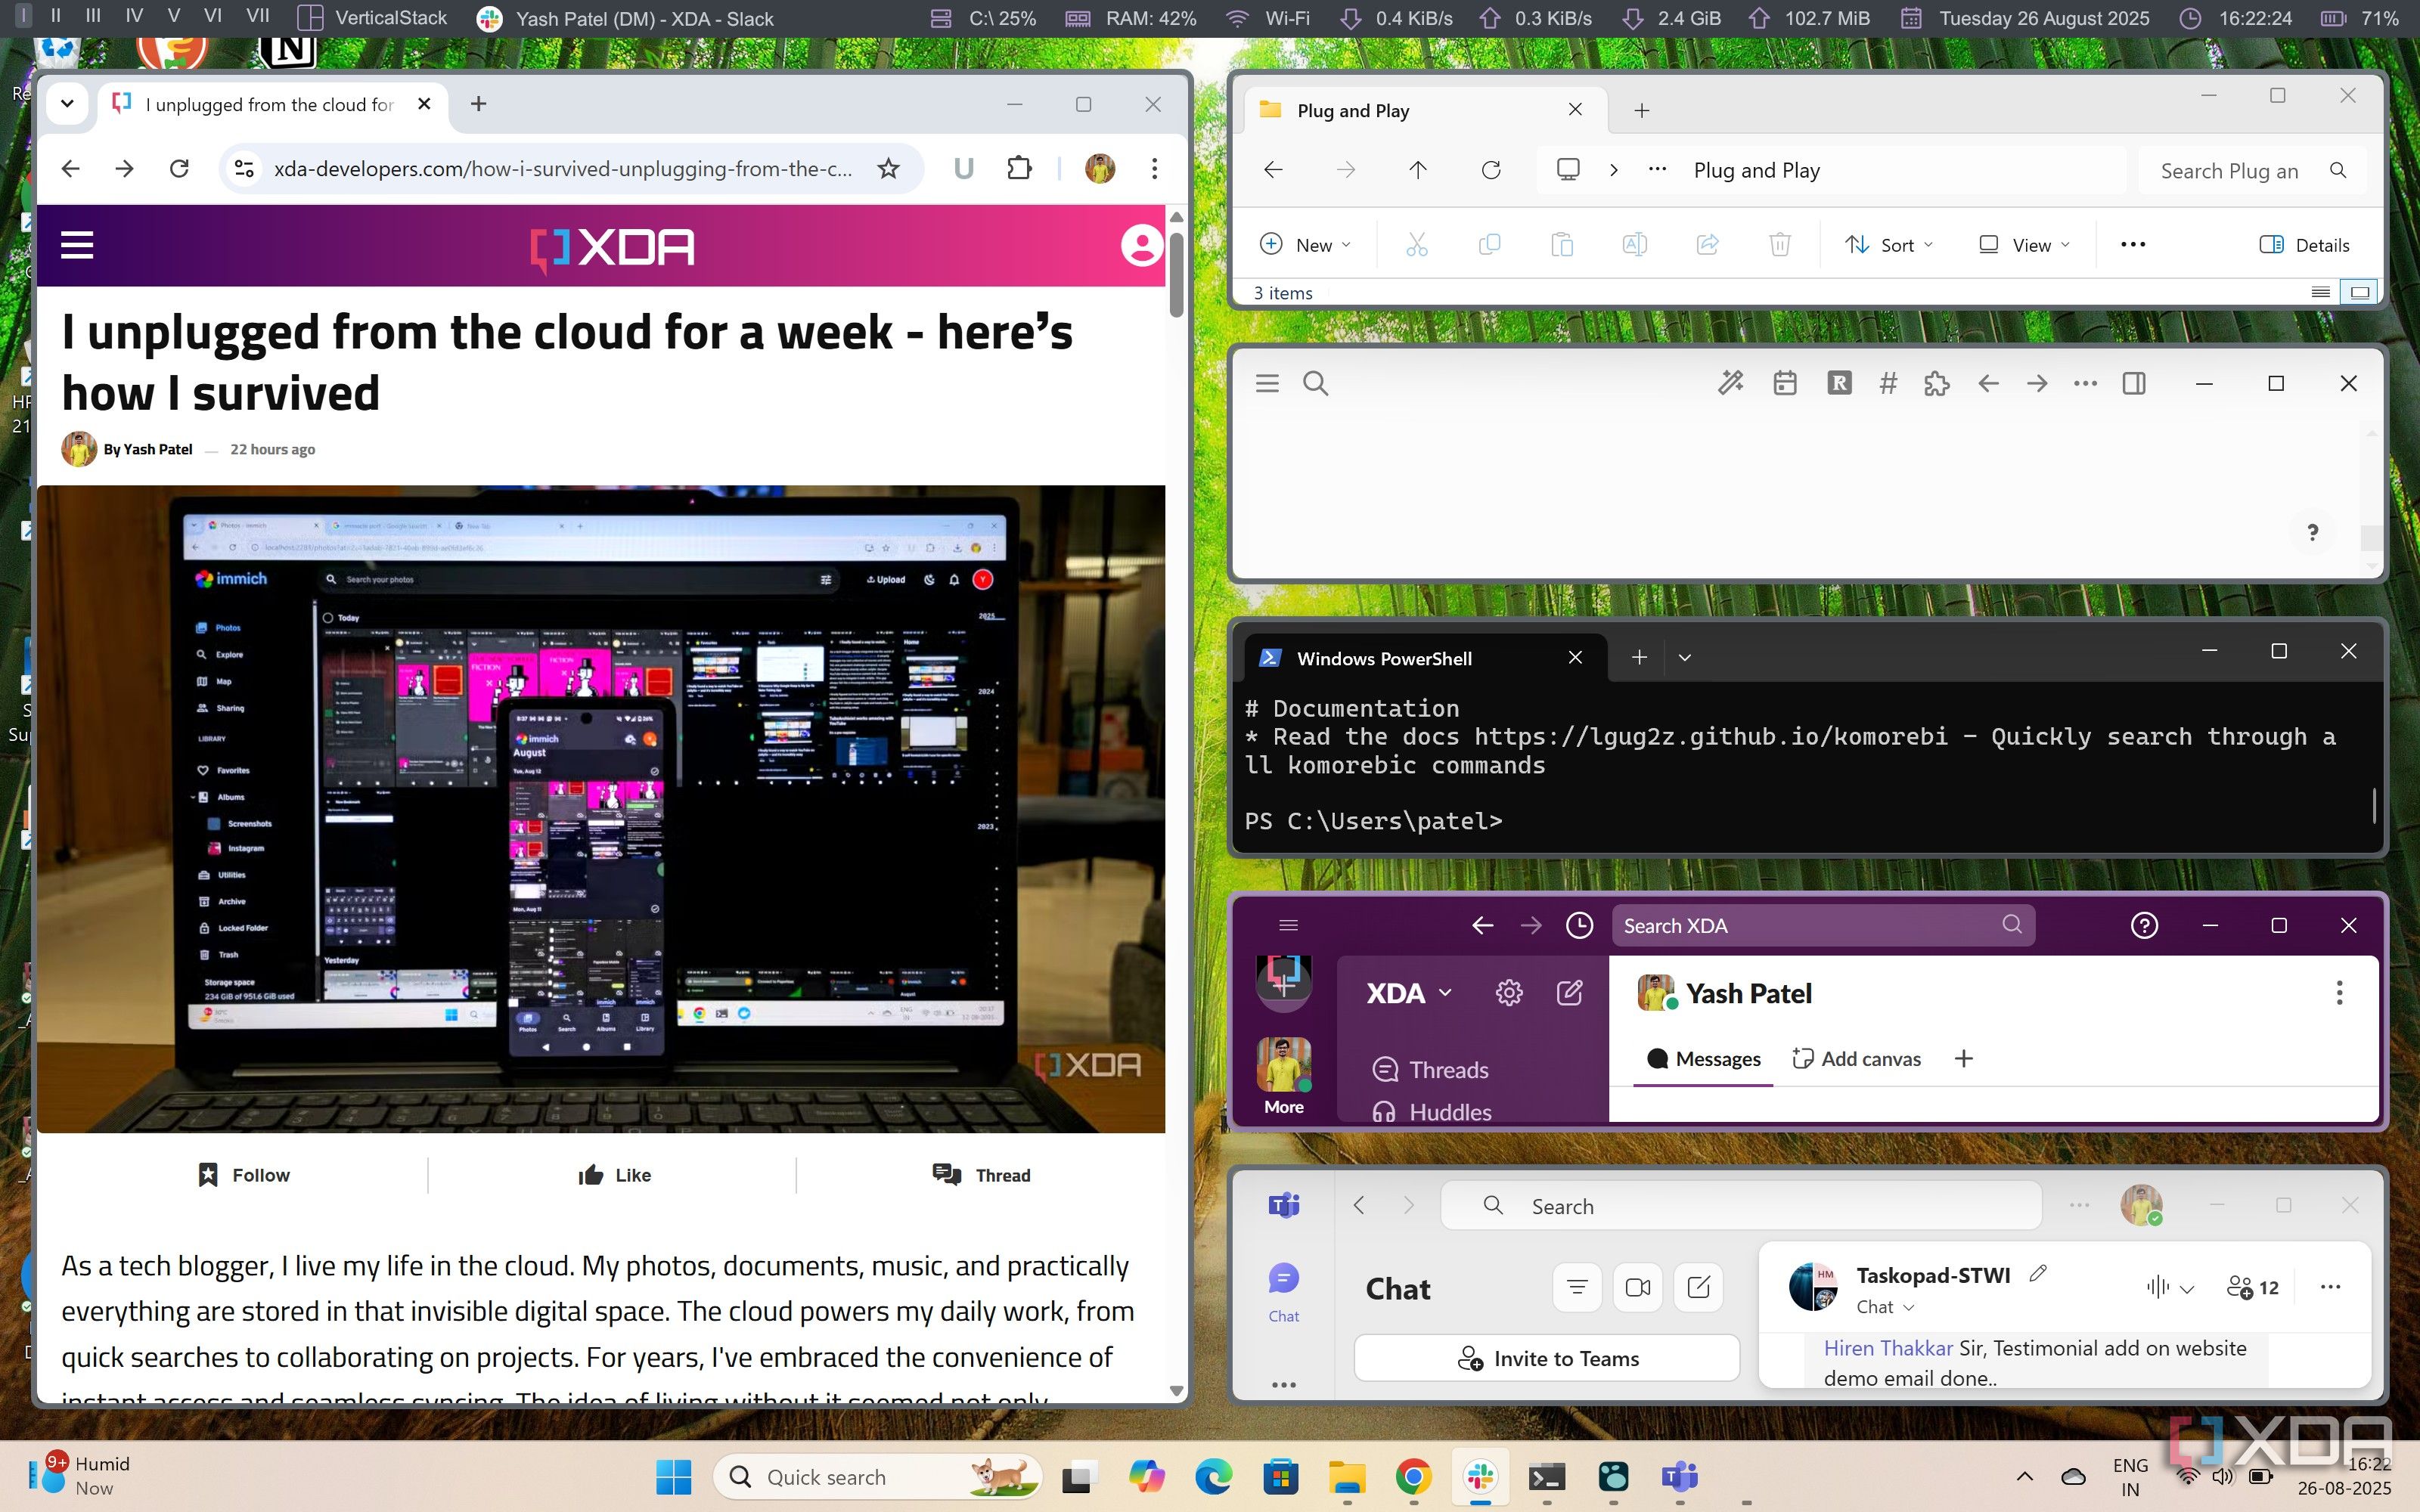Open Threads in the Slack sidebar
This screenshot has width=2420, height=1512.
(1432, 1070)
